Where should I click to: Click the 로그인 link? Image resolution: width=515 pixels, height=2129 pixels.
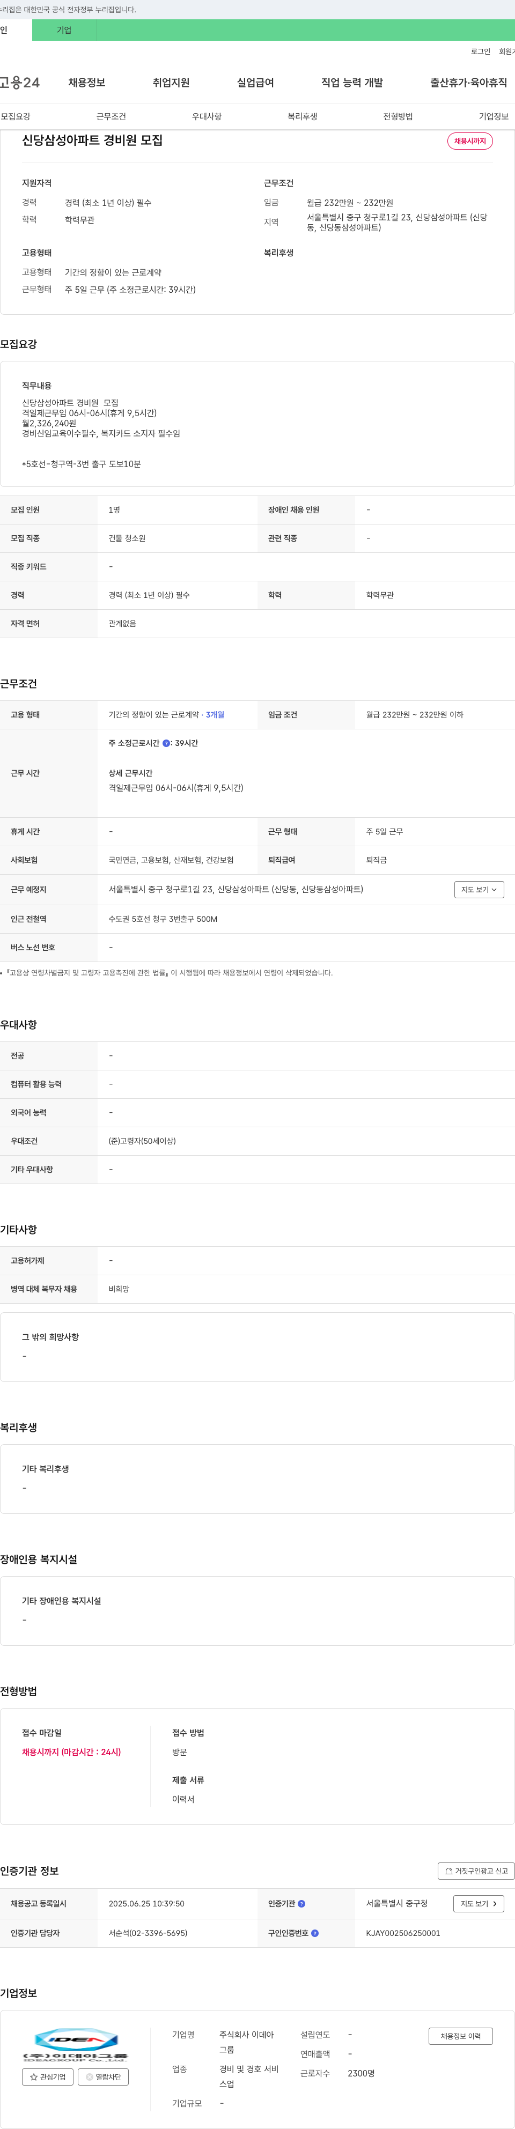(480, 51)
